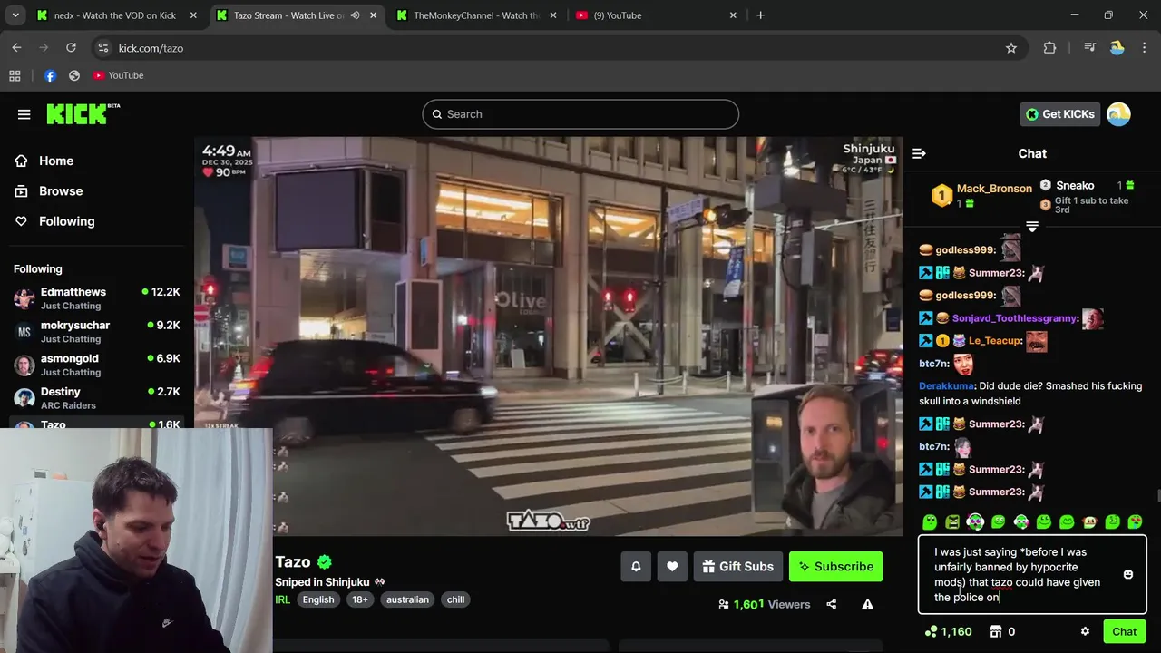Open Edmatthews channel in Following list

tap(97, 298)
